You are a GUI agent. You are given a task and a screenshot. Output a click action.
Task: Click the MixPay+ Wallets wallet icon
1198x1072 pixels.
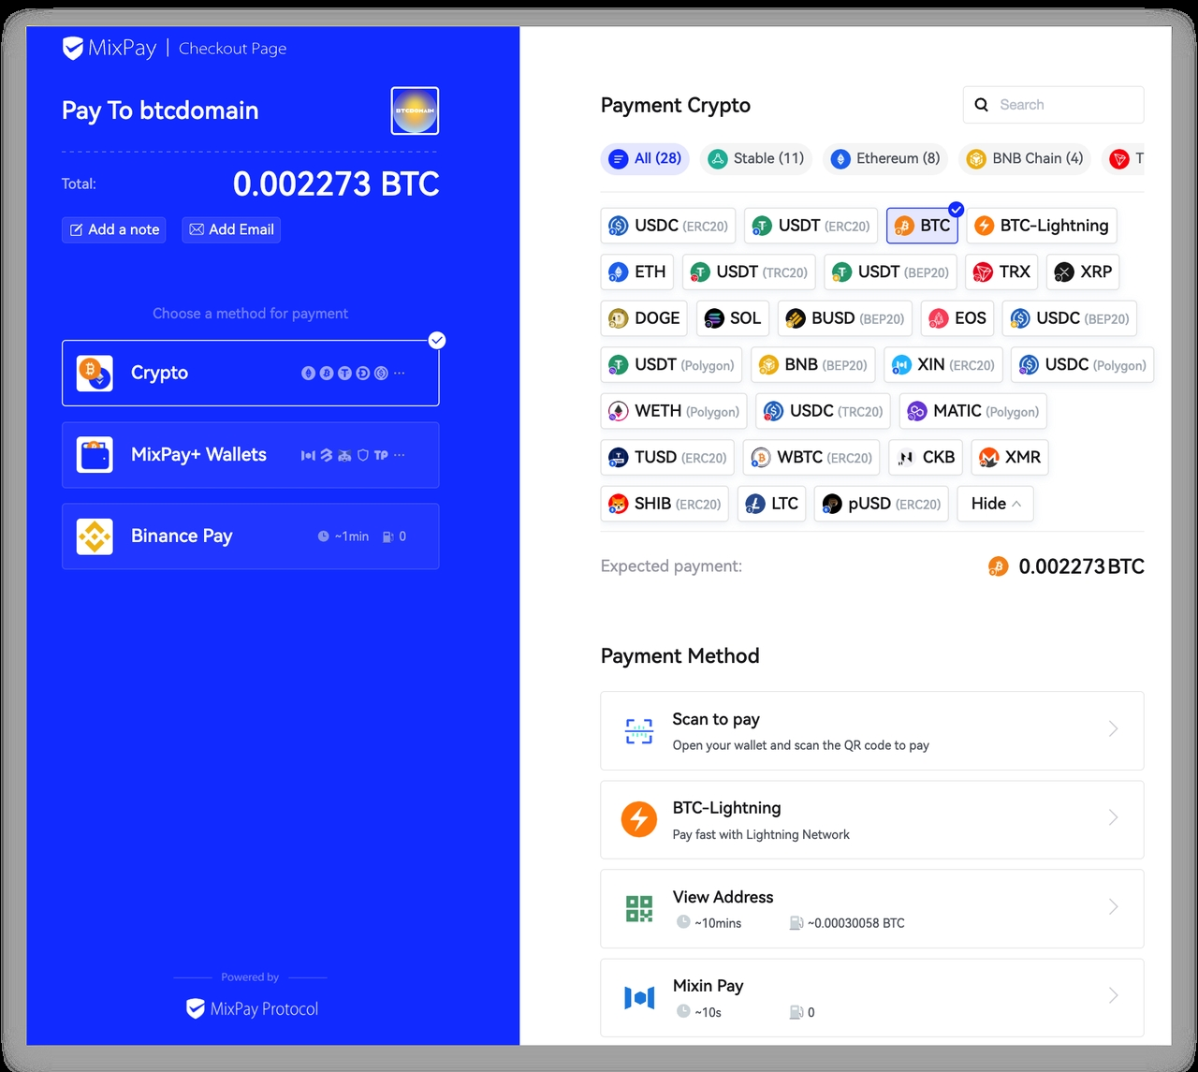pos(95,455)
